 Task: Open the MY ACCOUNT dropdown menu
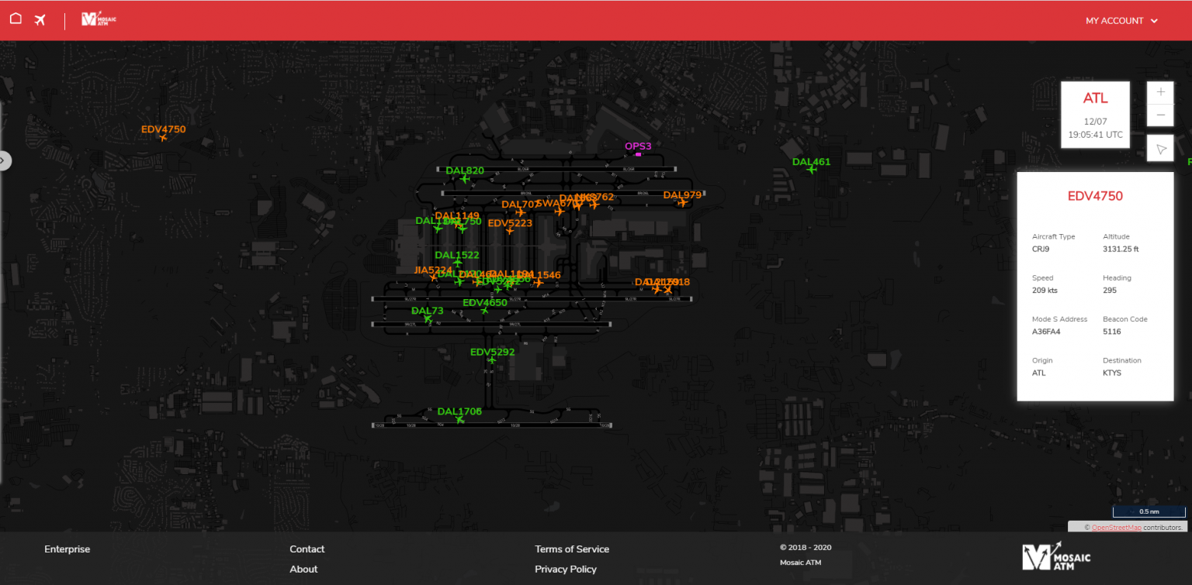coord(1121,21)
